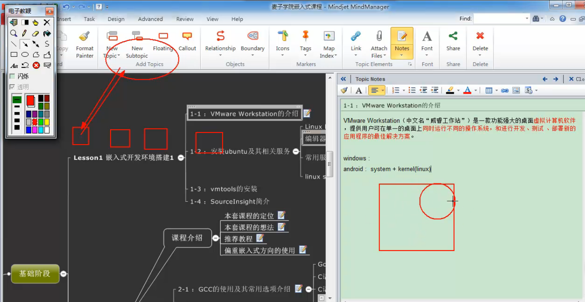
Task: Open font dialog 'A' in notes toolbar
Action: click(x=359, y=90)
